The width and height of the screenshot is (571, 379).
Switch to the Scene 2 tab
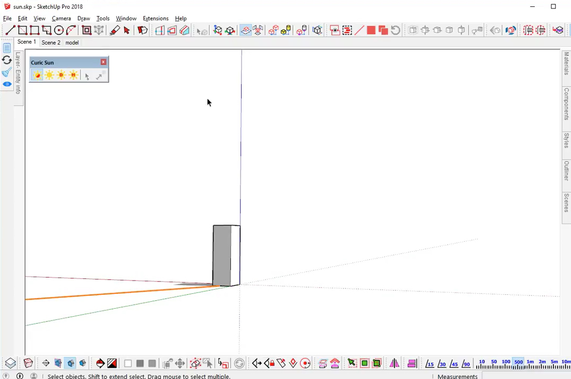(x=51, y=43)
